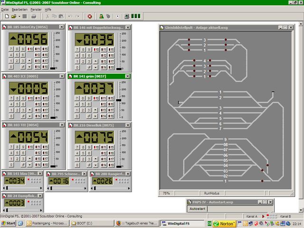This screenshot has height=228, width=304.
Task: Click the speed slider handle of BR 141 grün
Action: pos(118,100)
